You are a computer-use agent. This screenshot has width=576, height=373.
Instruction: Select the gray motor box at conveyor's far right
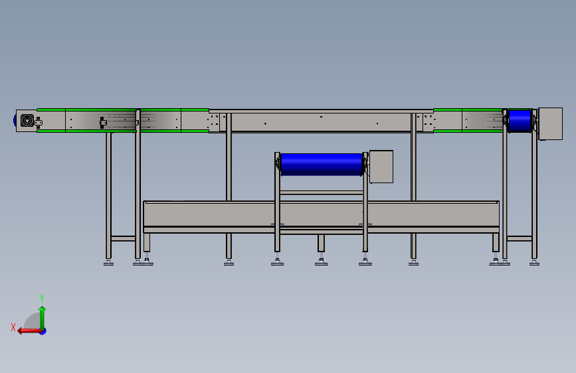550,123
